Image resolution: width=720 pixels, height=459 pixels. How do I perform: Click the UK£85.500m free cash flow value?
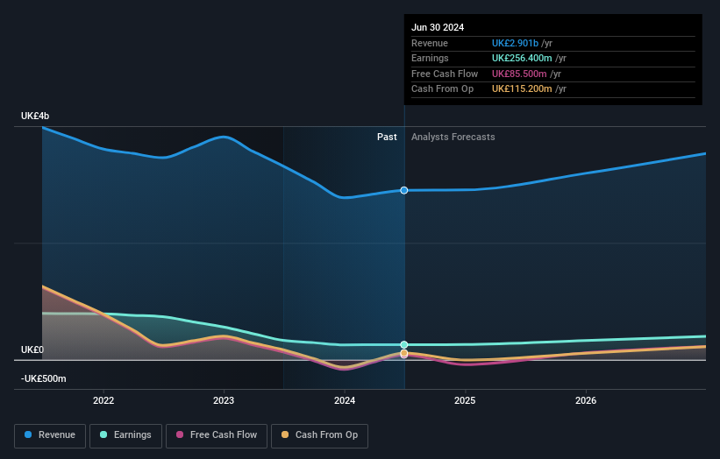(519, 74)
